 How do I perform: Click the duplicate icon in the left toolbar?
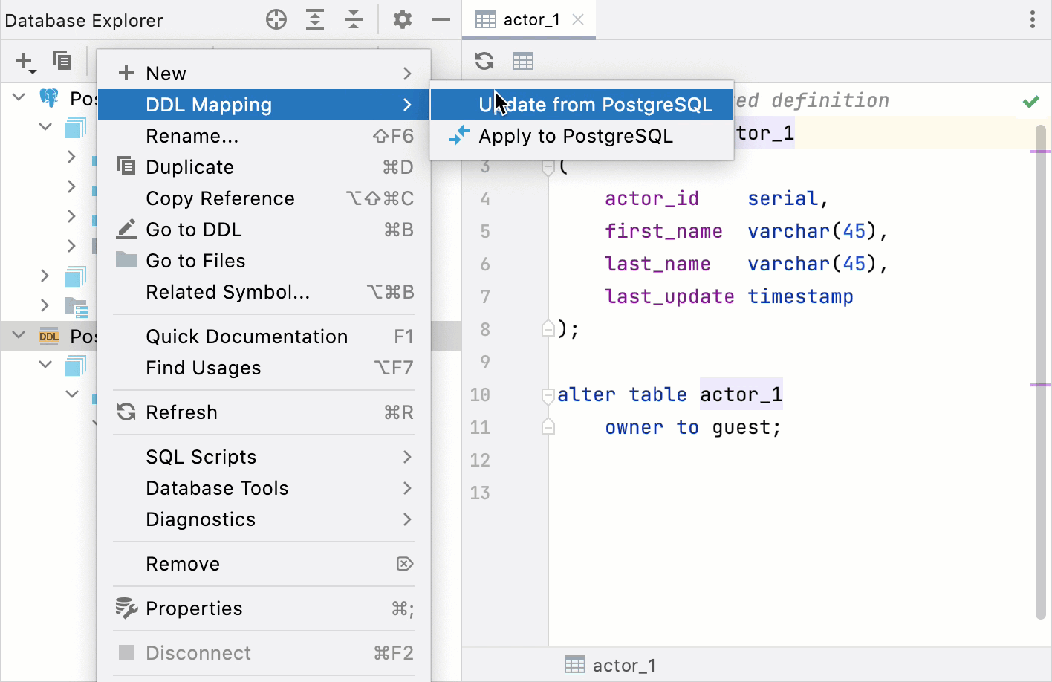[x=62, y=61]
